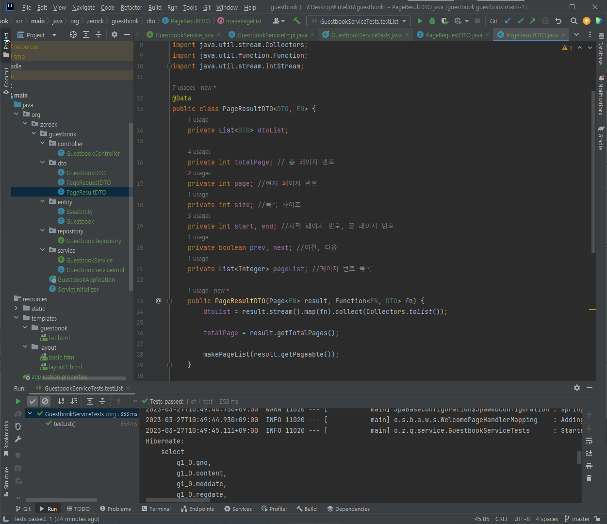Open the Refactor menu

pyautogui.click(x=131, y=7)
